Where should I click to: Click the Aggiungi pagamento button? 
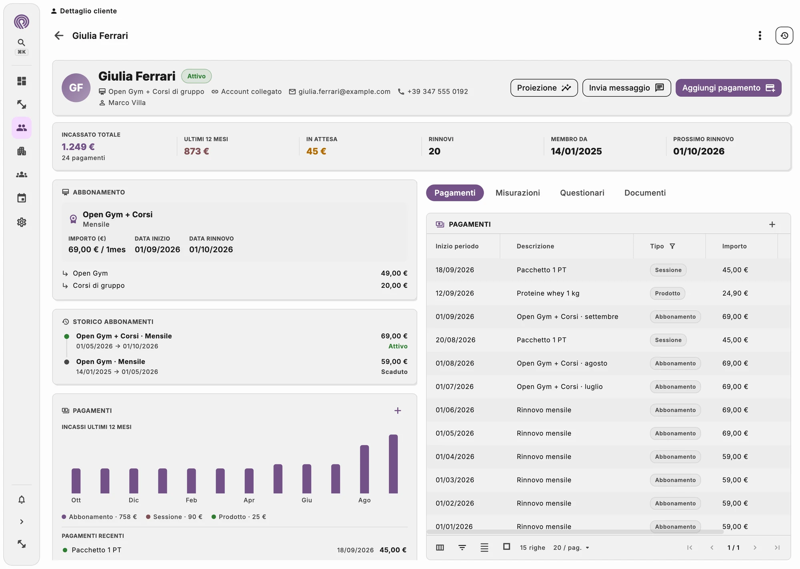(x=728, y=88)
